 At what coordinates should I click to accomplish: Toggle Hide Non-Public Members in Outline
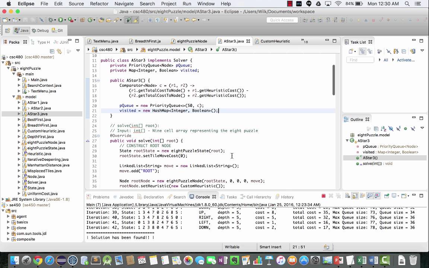(406, 128)
